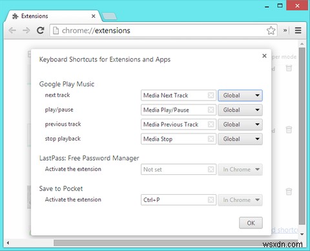Reload the extensions page
This screenshot has height=251, width=310.
click(40, 30)
